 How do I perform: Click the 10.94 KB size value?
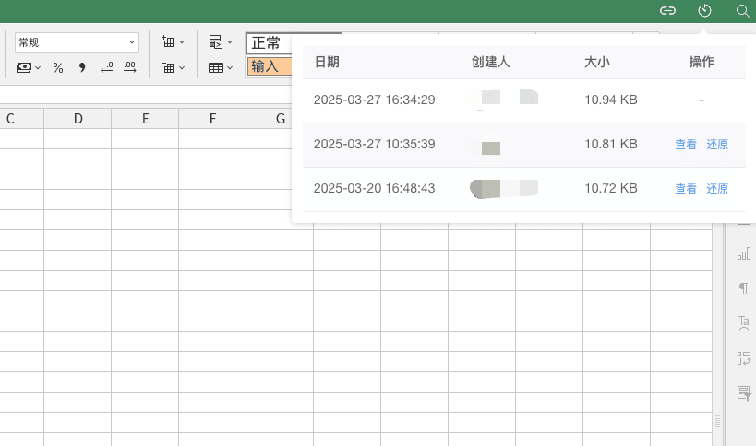[611, 100]
